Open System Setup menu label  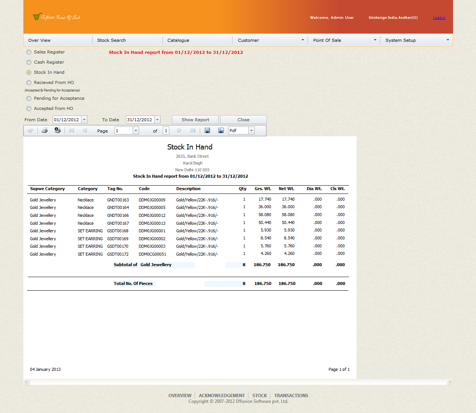[x=401, y=40]
